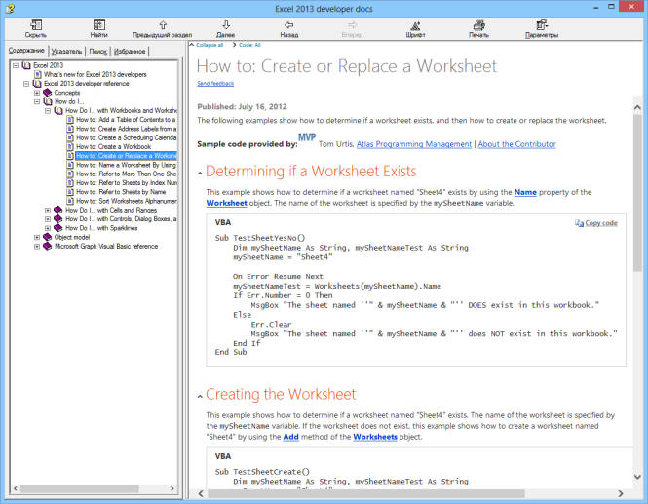The image size is (648, 504).
Task: Click the page icon beside 'How to: Create a Workbook'
Action: point(70,147)
